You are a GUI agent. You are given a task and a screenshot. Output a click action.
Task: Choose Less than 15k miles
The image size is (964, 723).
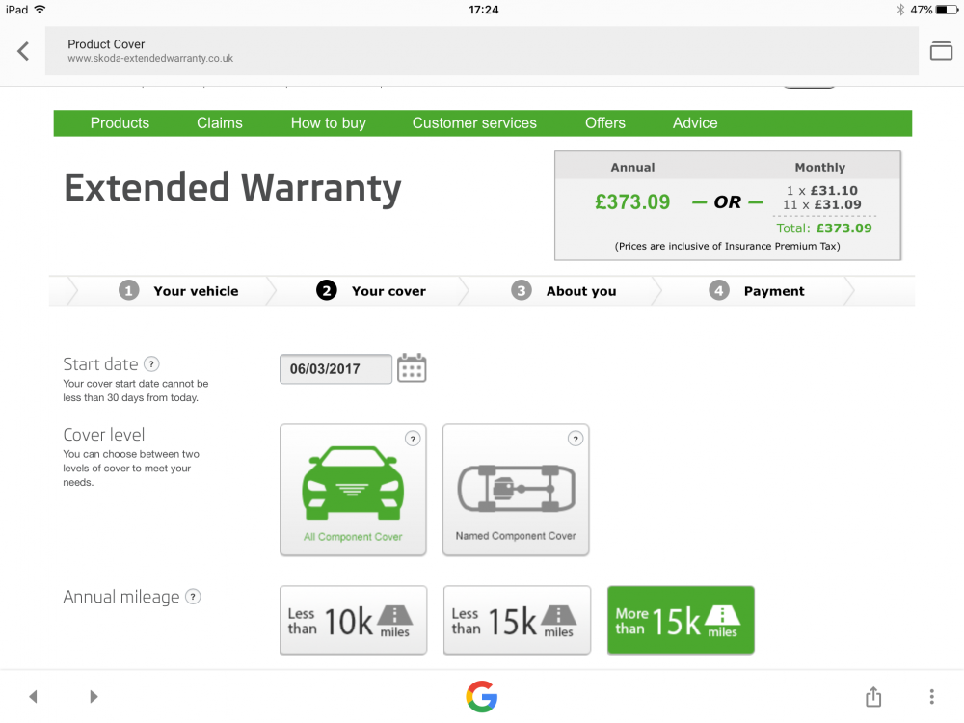pyautogui.click(x=517, y=620)
